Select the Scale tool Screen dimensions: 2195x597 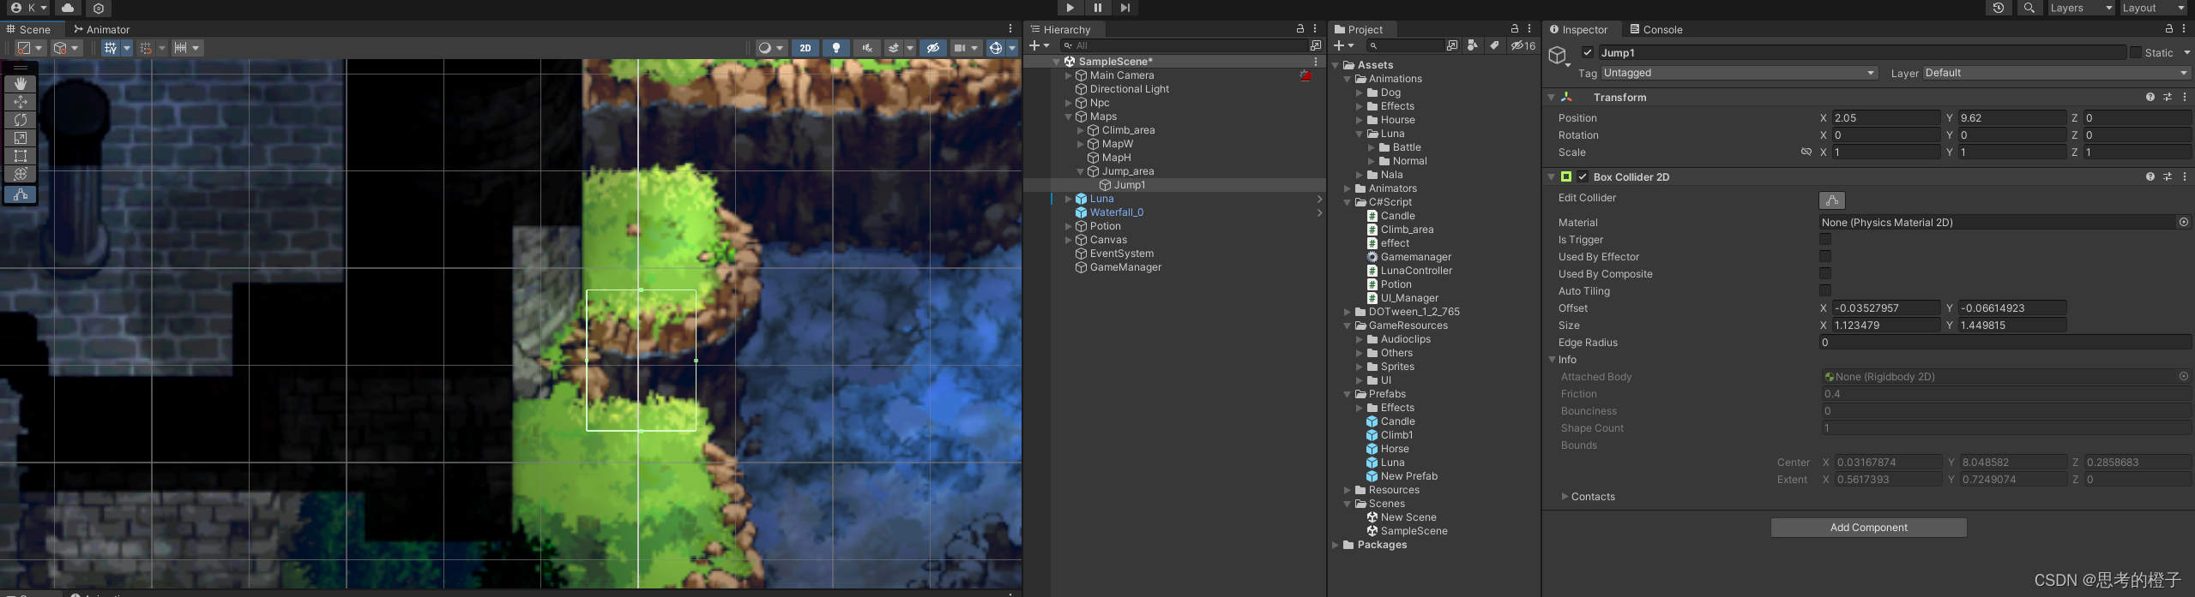[21, 138]
